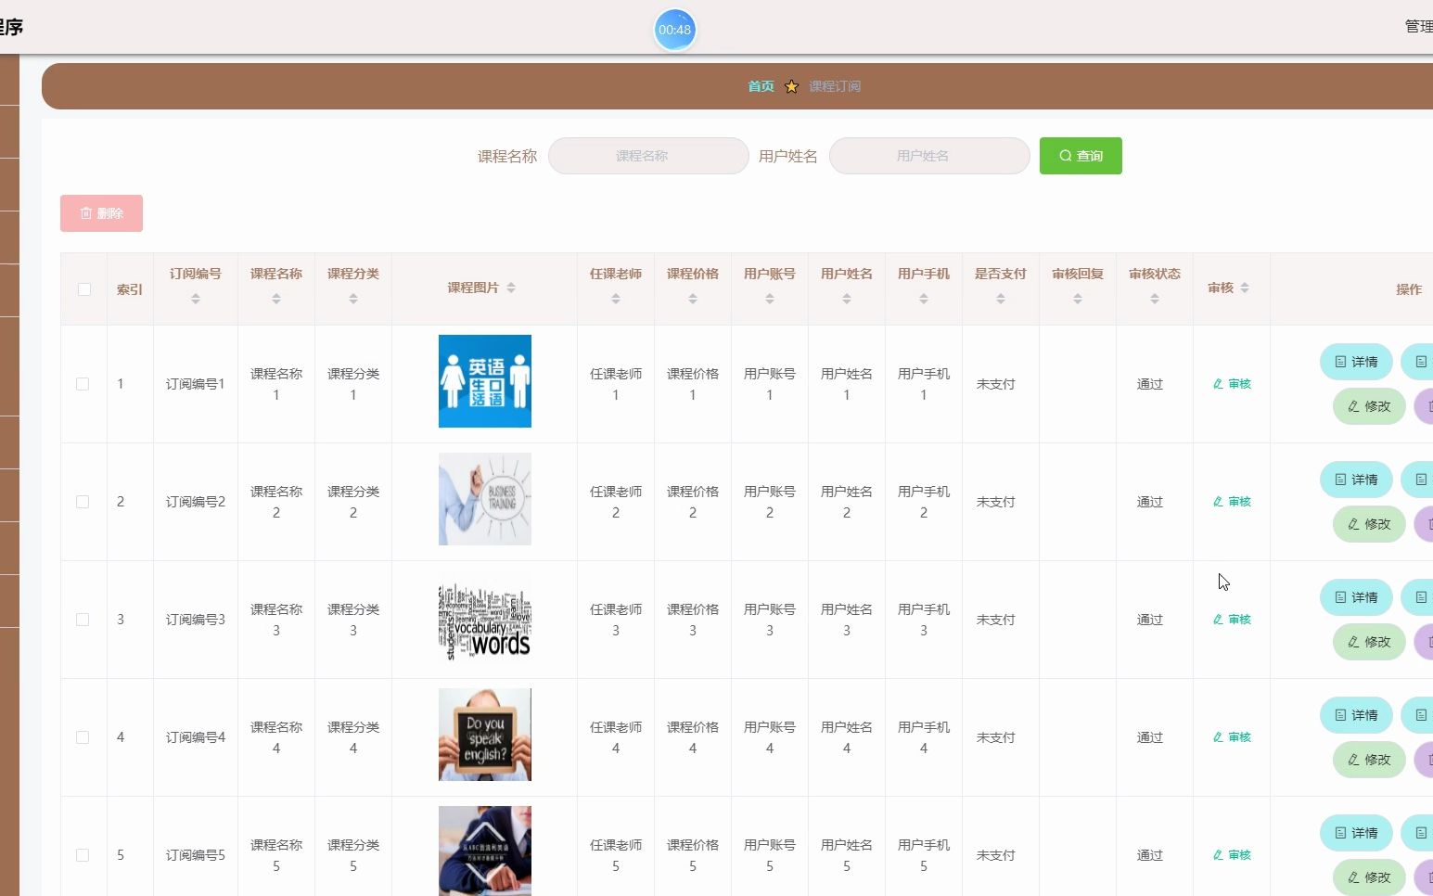This screenshot has height=896, width=1433.
Task: Open 详情 for 订阅编号2
Action: tap(1355, 480)
